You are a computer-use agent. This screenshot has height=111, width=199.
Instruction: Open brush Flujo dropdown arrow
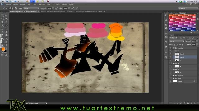coord(69,8)
